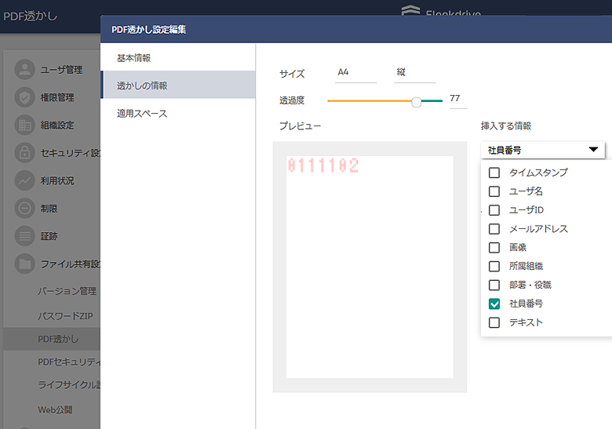Switch to the 適用スペース tab
612x429 pixels.
178,113
